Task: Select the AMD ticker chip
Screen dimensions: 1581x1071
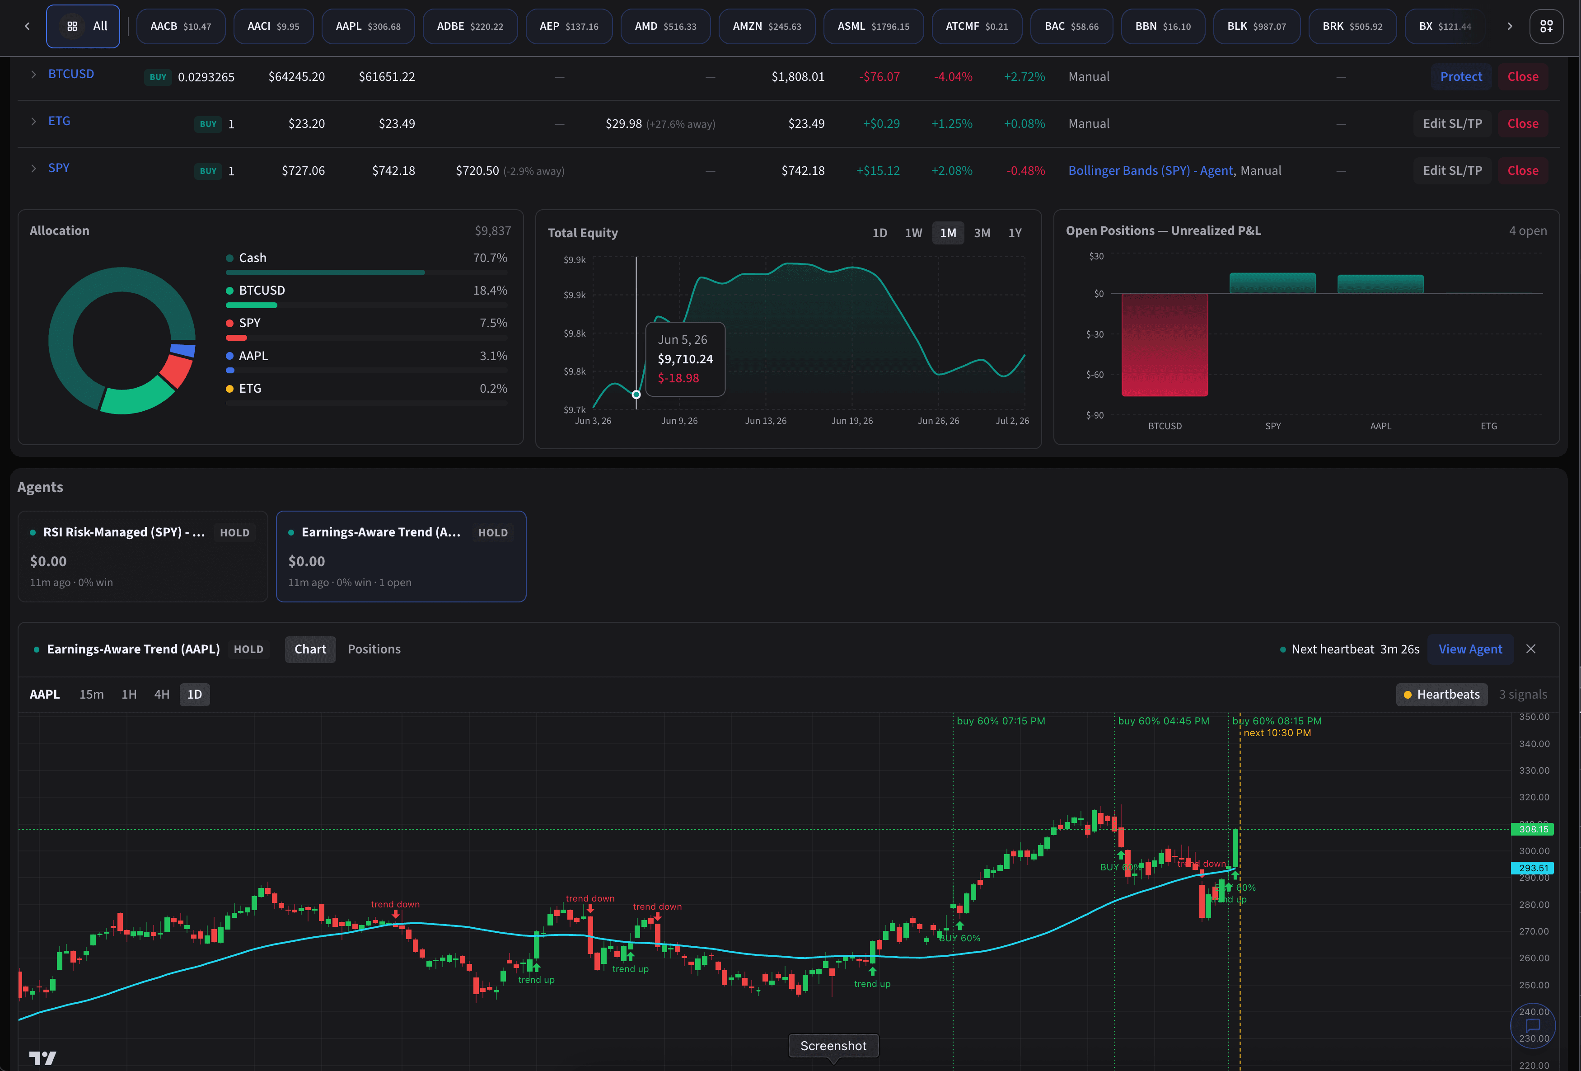Action: [x=665, y=26]
